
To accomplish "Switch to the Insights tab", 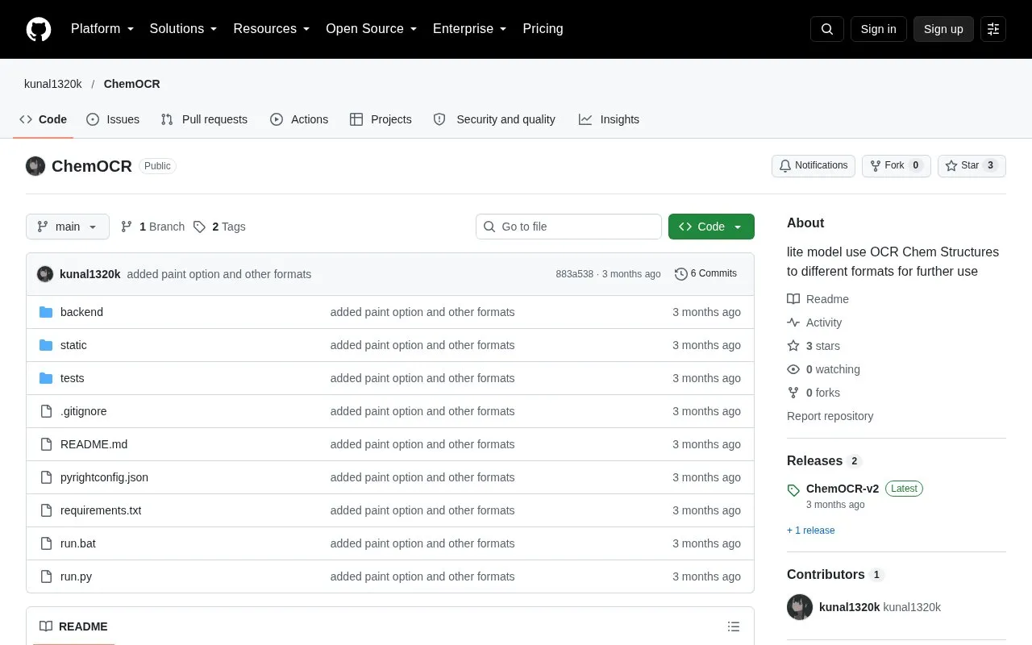I will [609, 119].
